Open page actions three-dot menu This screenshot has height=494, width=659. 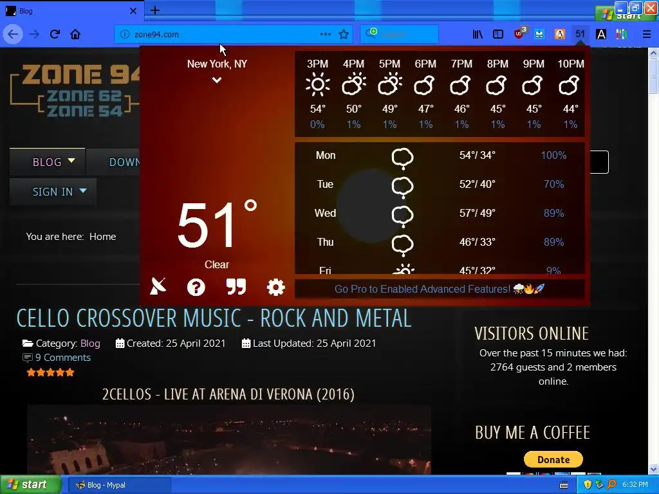(325, 35)
